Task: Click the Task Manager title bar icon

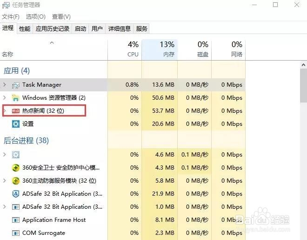Action: 6,5
